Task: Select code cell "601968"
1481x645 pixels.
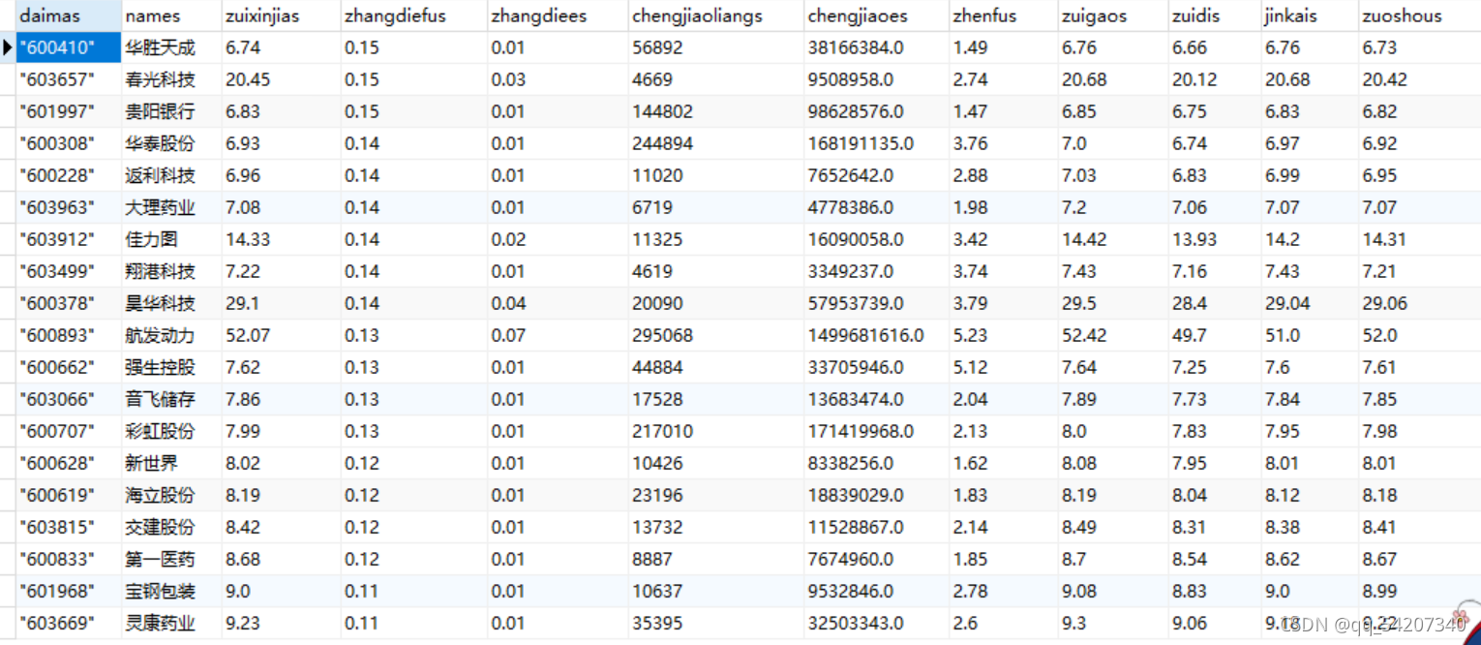Action: point(69,591)
